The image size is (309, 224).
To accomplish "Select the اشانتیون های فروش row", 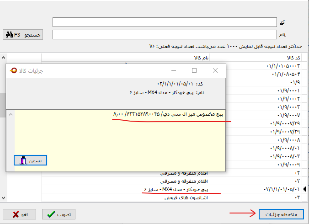I will click(x=183, y=198).
